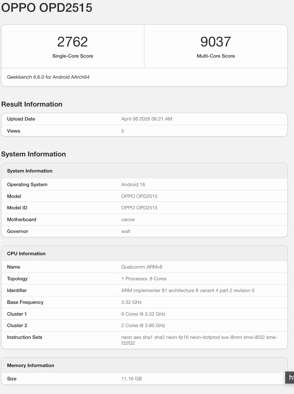The height and width of the screenshot is (394, 294).
Task: Click the memory size value 11.16 GB
Action: tap(131, 379)
